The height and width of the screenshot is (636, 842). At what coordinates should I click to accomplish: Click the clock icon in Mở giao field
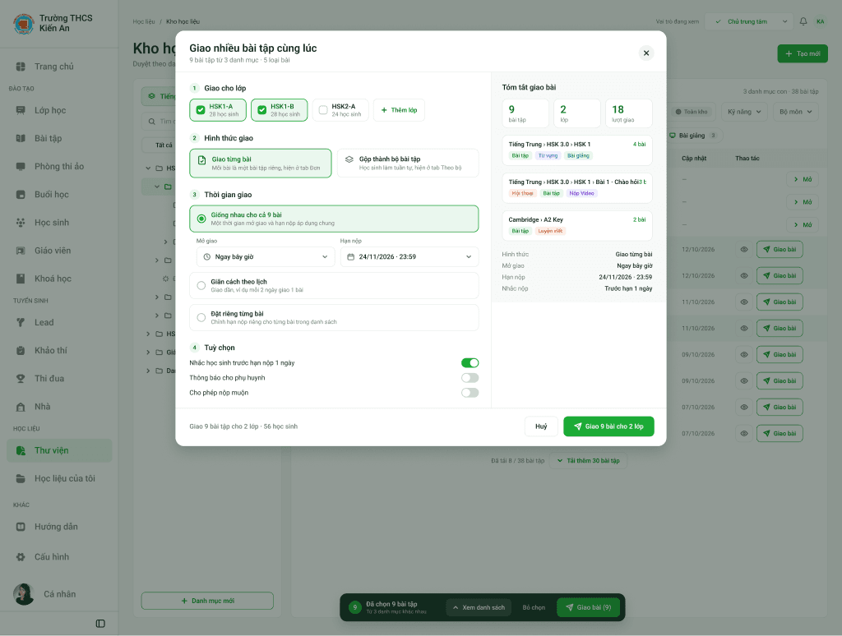(x=206, y=257)
